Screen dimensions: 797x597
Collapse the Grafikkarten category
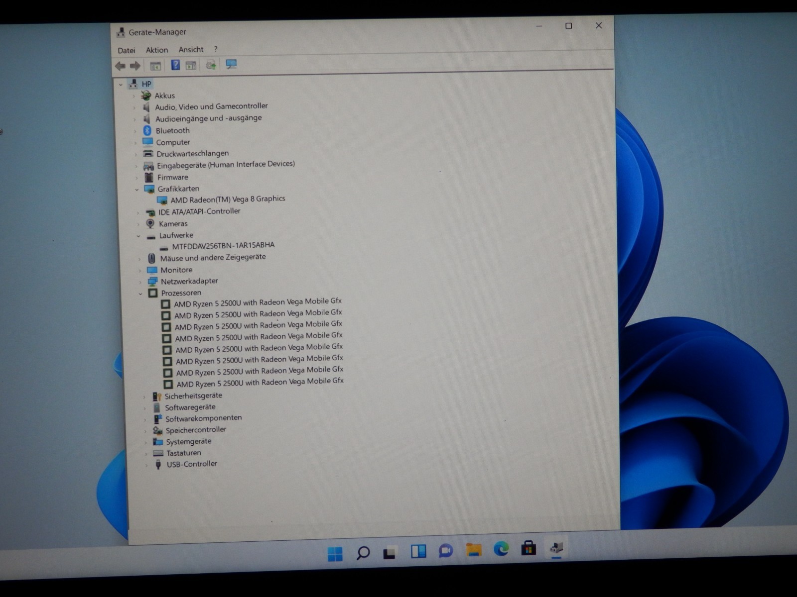(137, 190)
